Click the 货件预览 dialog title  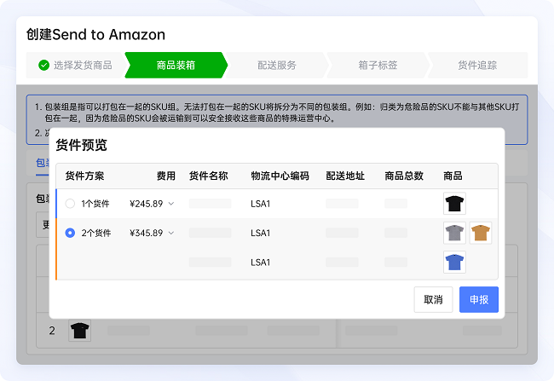point(81,145)
